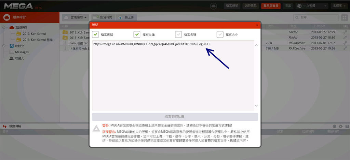Toggle the 檔案連結 file link checkbox
350x160 pixels.
(x=95, y=34)
